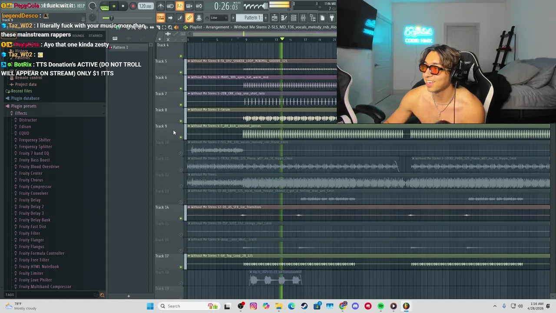
Task: Mute Track 9 with green dot
Action: (x=181, y=137)
